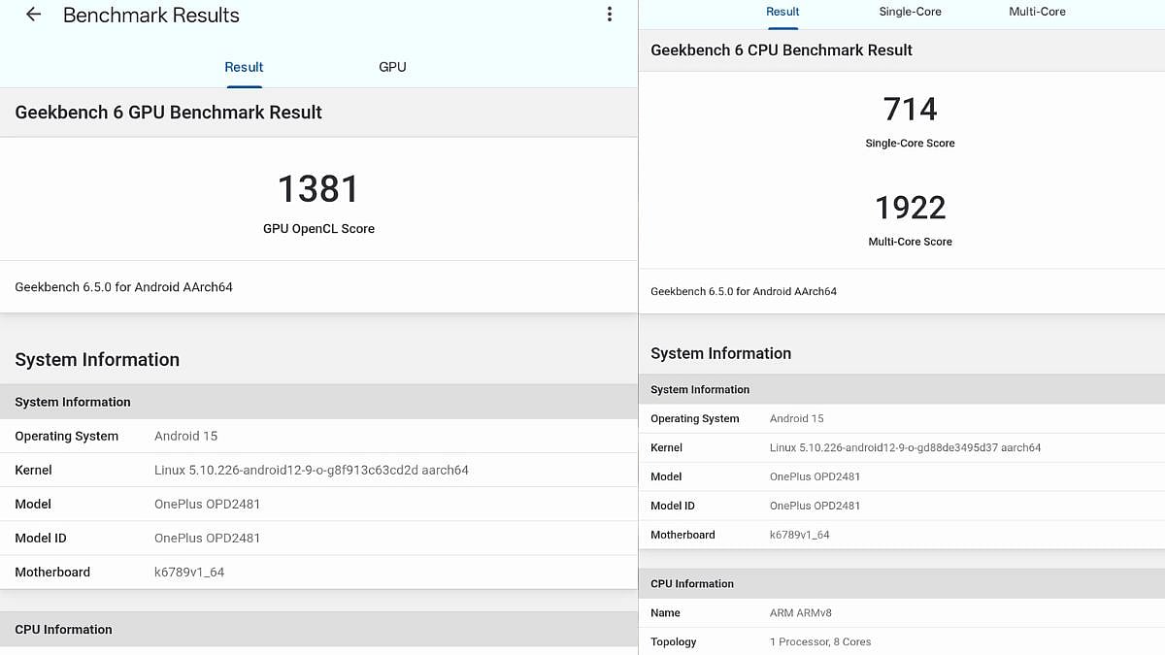Open the three-dot overflow menu
Screen dimensions: 1165x655
(609, 15)
